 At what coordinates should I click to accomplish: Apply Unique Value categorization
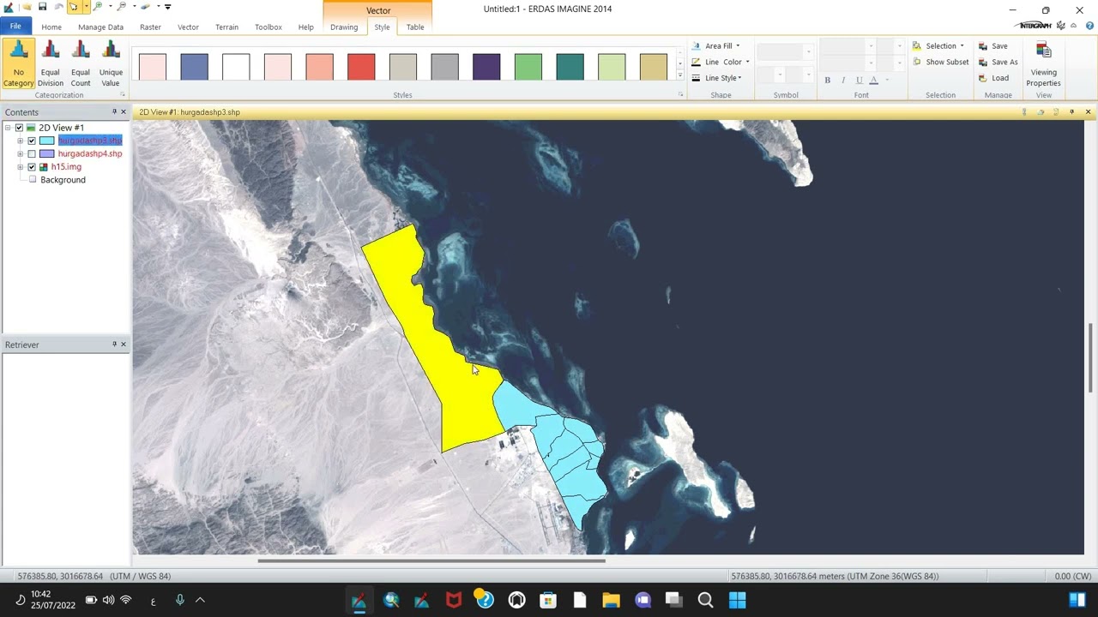[111, 64]
